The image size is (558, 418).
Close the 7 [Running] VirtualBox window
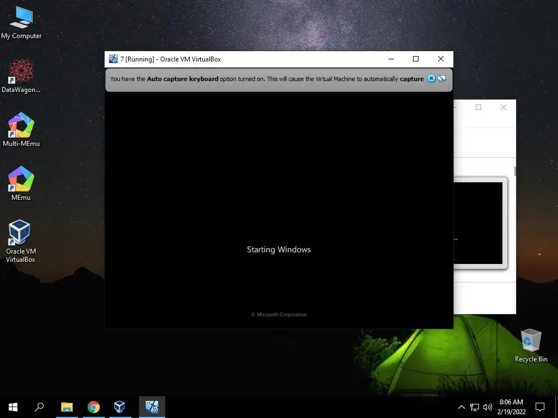440,59
